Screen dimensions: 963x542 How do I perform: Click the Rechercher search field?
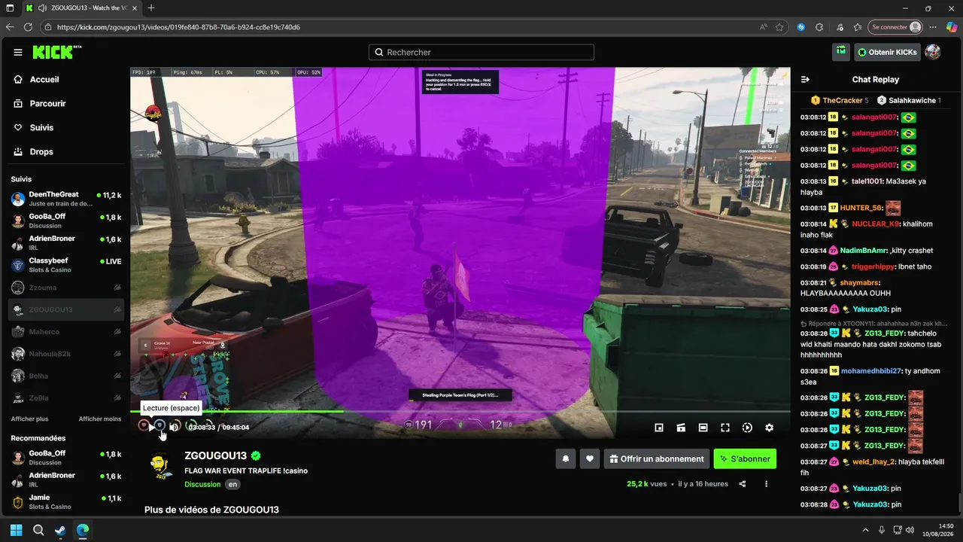pyautogui.click(x=481, y=53)
